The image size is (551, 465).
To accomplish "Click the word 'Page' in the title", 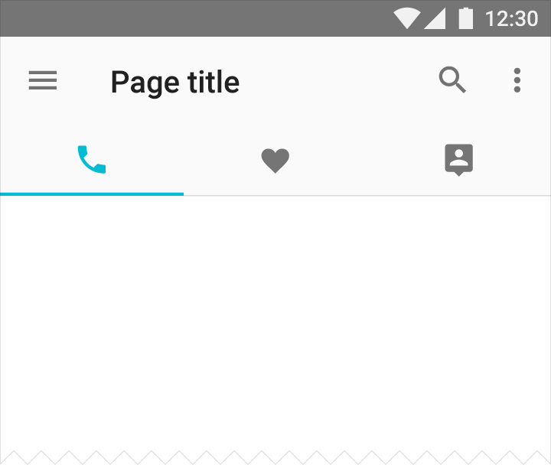I will 145,83.
